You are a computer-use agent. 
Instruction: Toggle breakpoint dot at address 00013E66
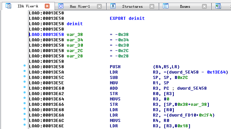tap(25, 103)
